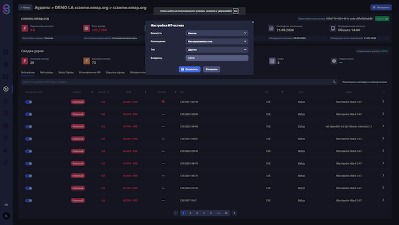Open the settings gear icon in sidebar
This screenshot has height=225, width=399.
(x=6, y=138)
